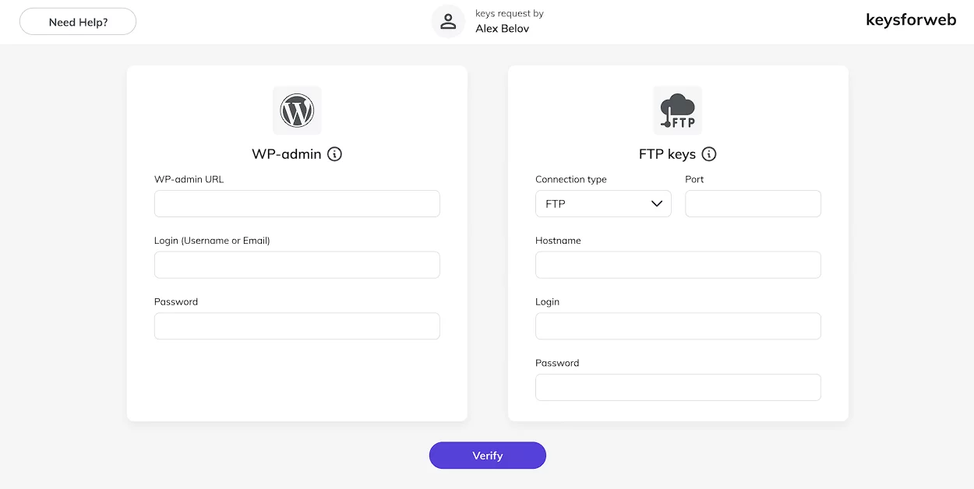Focus the Login (Username or Email) field

pyautogui.click(x=297, y=265)
